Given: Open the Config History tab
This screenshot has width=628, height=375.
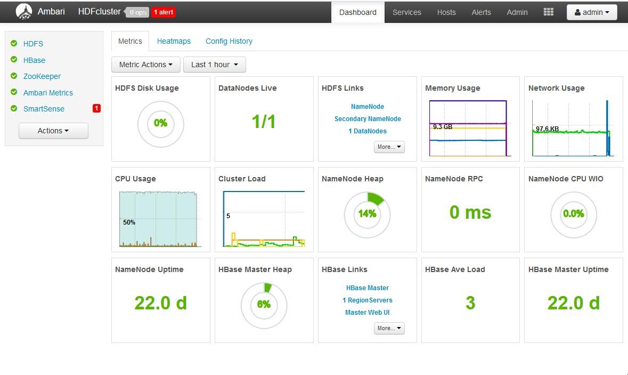Looking at the screenshot, I should 229,41.
